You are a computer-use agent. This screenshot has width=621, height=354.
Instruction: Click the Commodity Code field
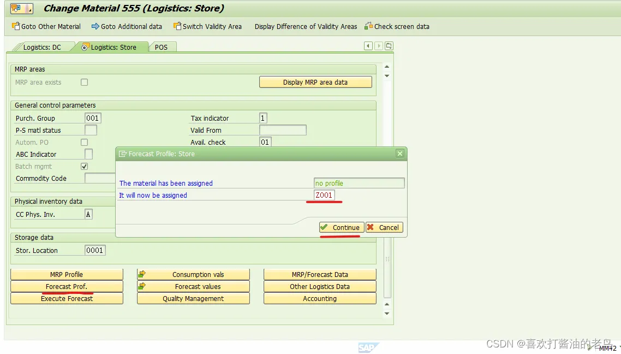point(100,179)
